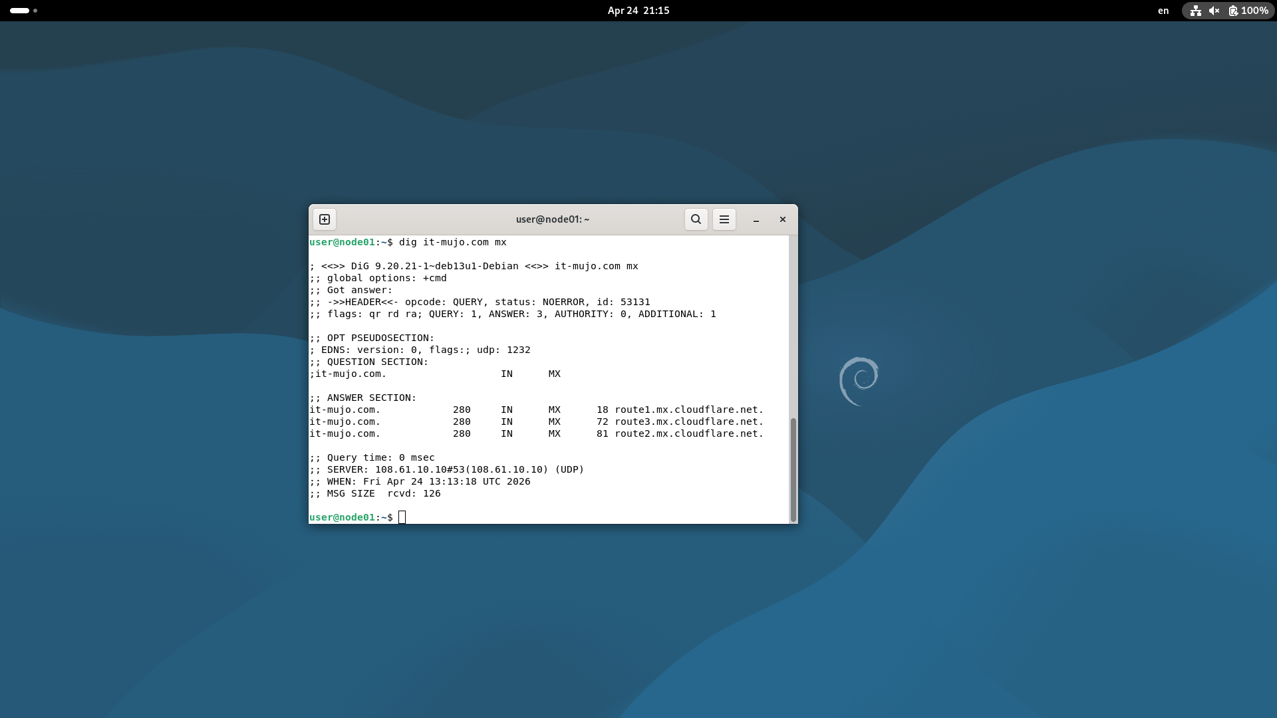Click the ';; Got answer:' line
Image resolution: width=1277 pixels, height=718 pixels.
351,290
